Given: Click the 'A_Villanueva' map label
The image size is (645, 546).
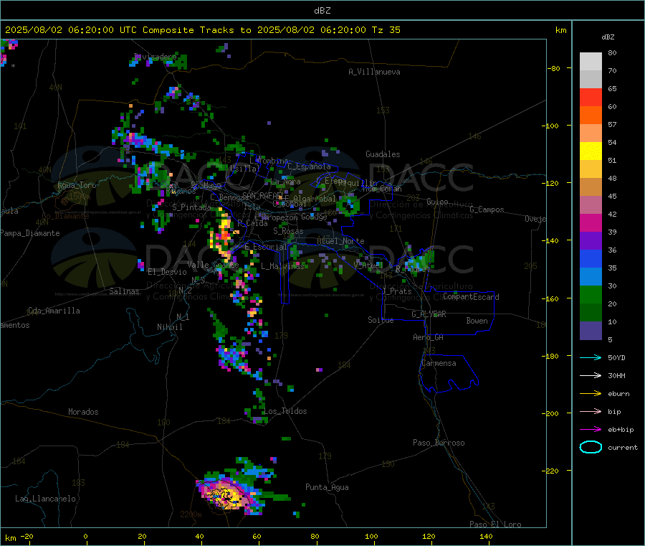Looking at the screenshot, I should pos(374,72).
